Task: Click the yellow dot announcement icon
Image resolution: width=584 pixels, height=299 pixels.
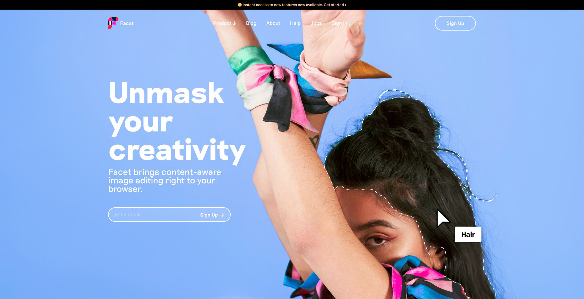Action: (x=240, y=5)
